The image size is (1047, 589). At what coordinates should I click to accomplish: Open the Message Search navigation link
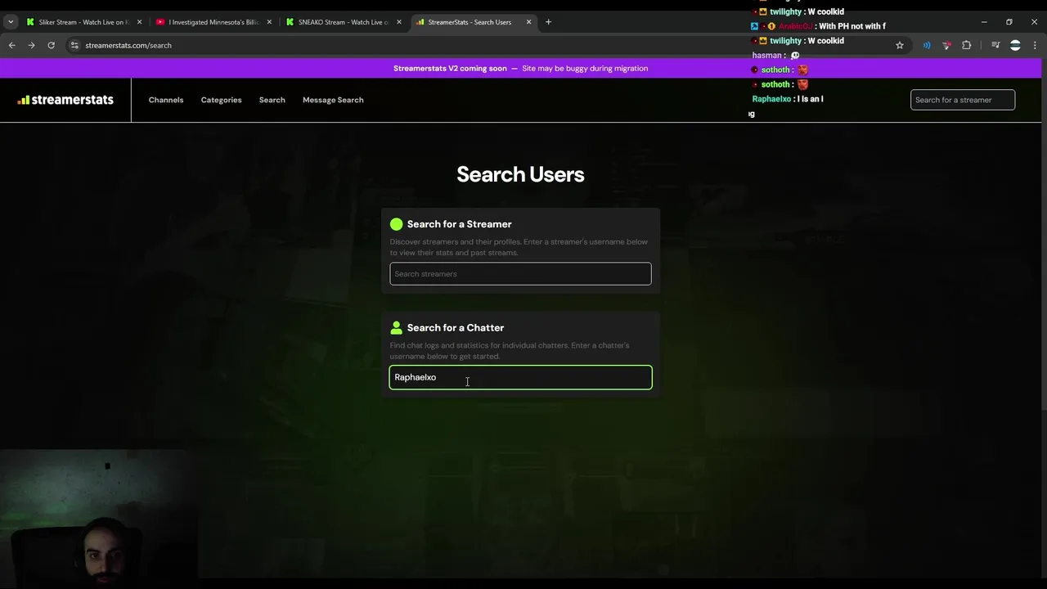pos(333,100)
